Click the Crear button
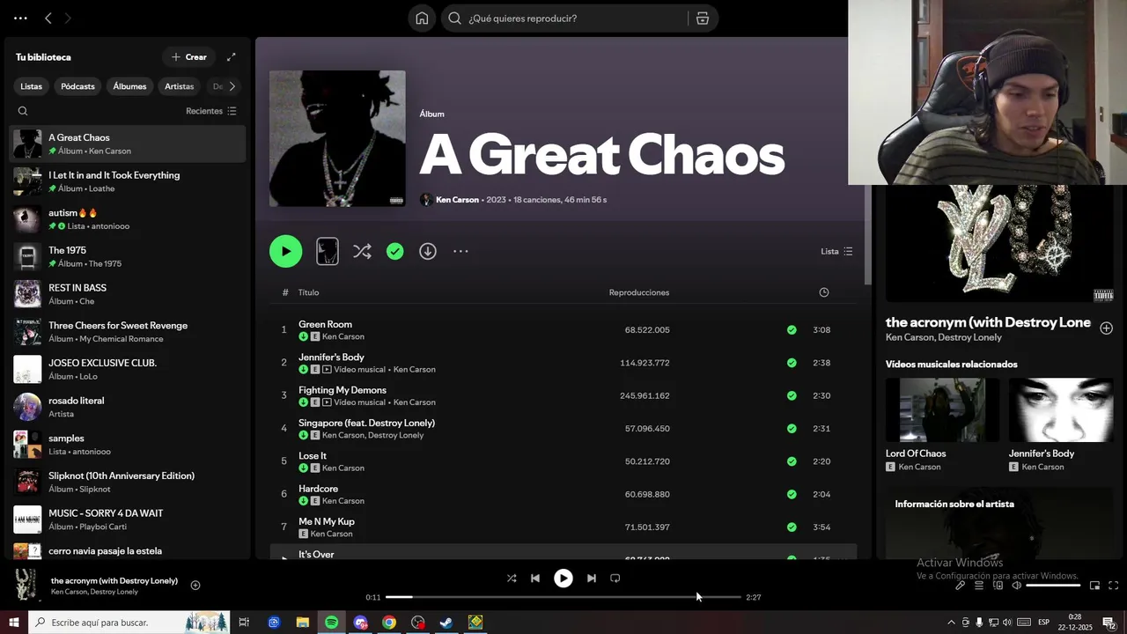Screen dimensions: 1127x634 point(189,57)
